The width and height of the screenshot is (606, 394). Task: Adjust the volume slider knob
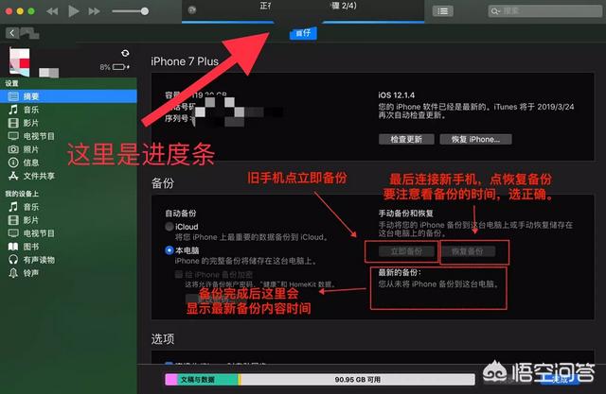[x=145, y=11]
